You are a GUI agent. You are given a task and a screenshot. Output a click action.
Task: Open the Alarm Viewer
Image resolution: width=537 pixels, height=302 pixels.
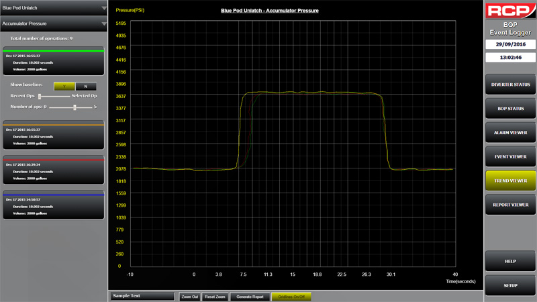tap(510, 133)
